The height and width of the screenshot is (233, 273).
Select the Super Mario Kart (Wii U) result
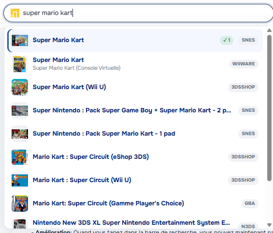(135, 87)
